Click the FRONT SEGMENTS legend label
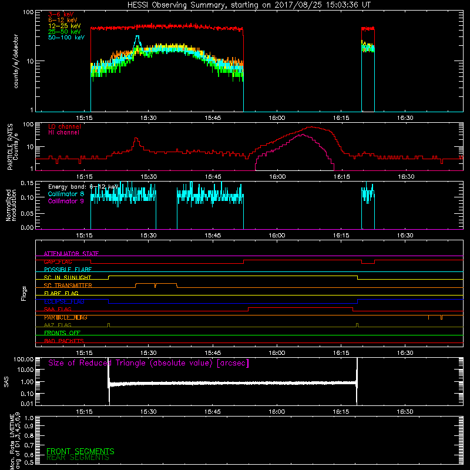The width and height of the screenshot is (470, 470). click(x=80, y=451)
